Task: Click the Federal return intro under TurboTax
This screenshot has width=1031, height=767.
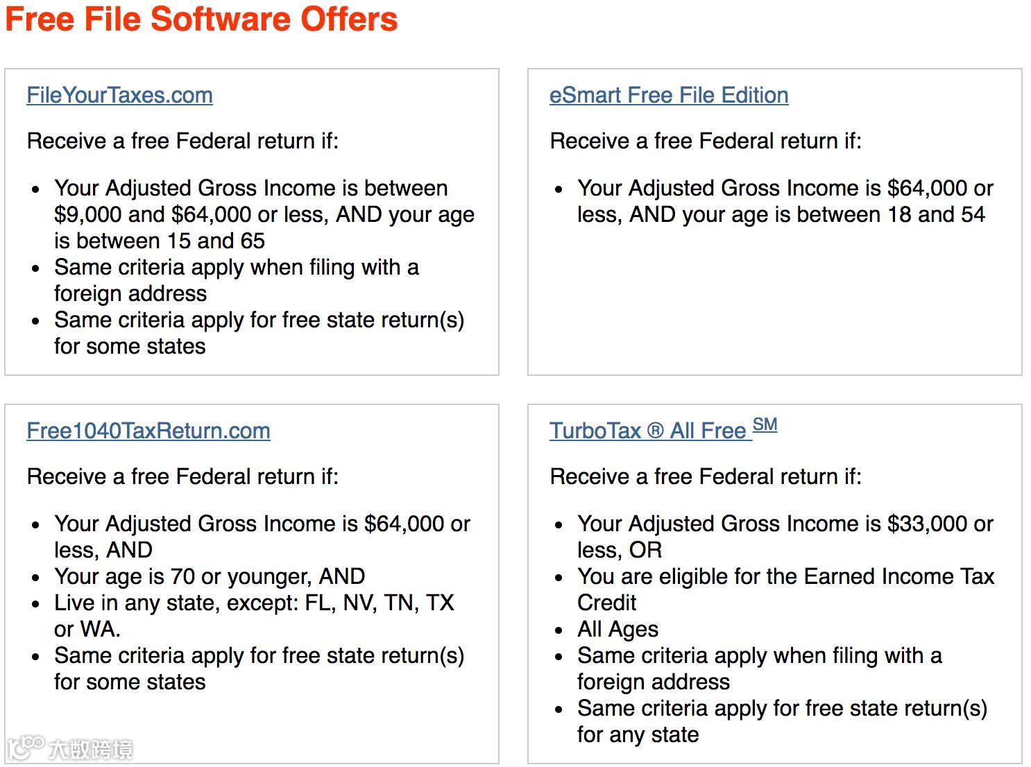Action: 705,476
